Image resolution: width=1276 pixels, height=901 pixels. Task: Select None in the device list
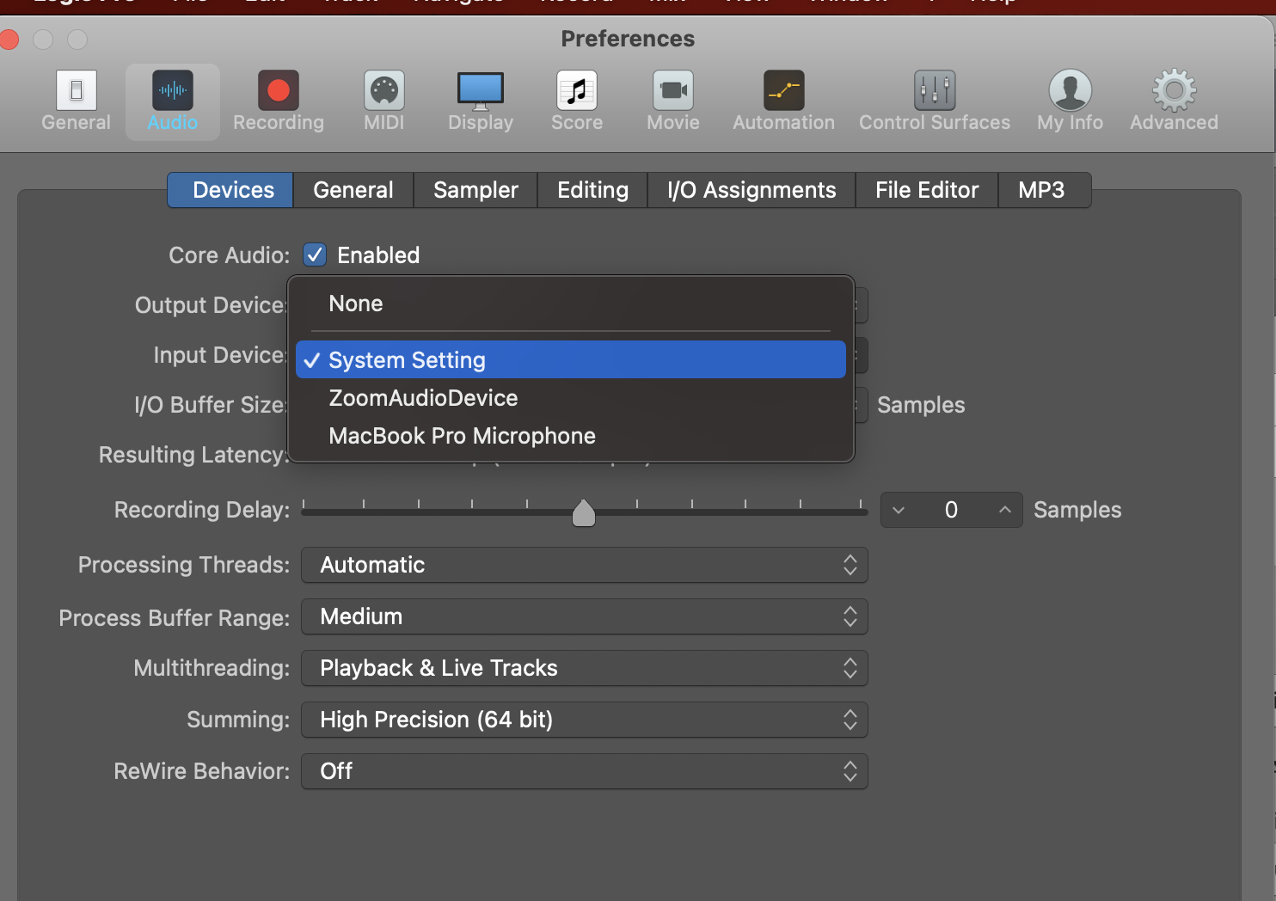[x=355, y=303]
